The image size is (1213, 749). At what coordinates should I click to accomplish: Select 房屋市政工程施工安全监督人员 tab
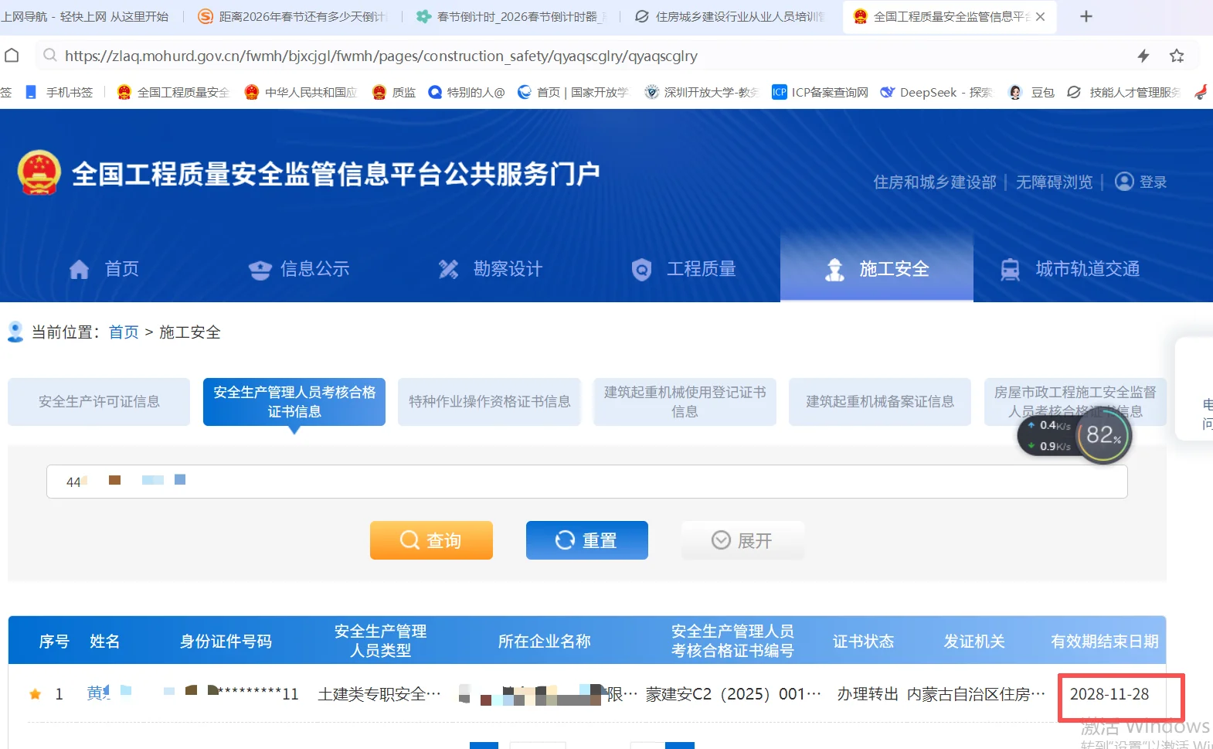1075,402
